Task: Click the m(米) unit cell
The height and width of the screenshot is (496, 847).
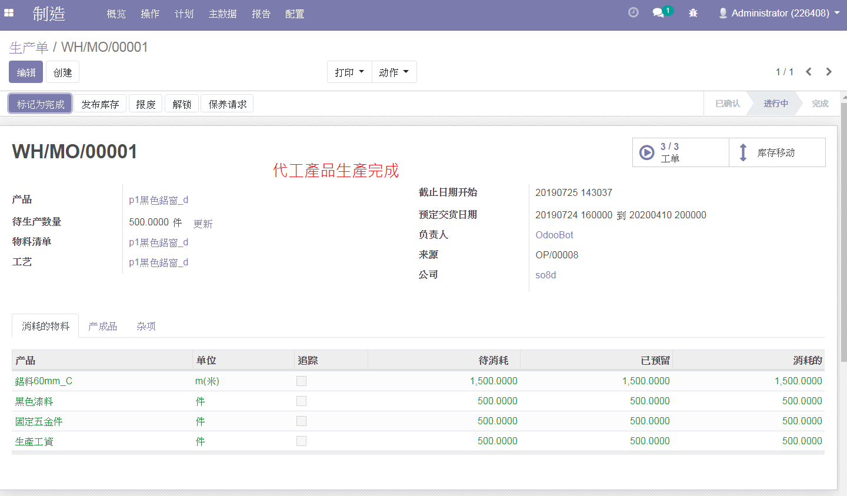Action: coord(207,381)
